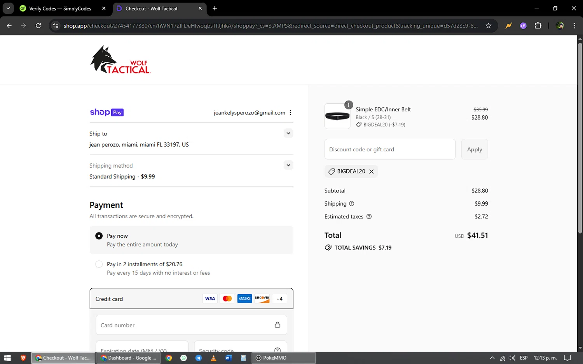
Task: Click the Mastercard logo
Action: point(227,298)
